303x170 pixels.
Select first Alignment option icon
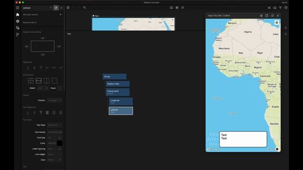28,68
